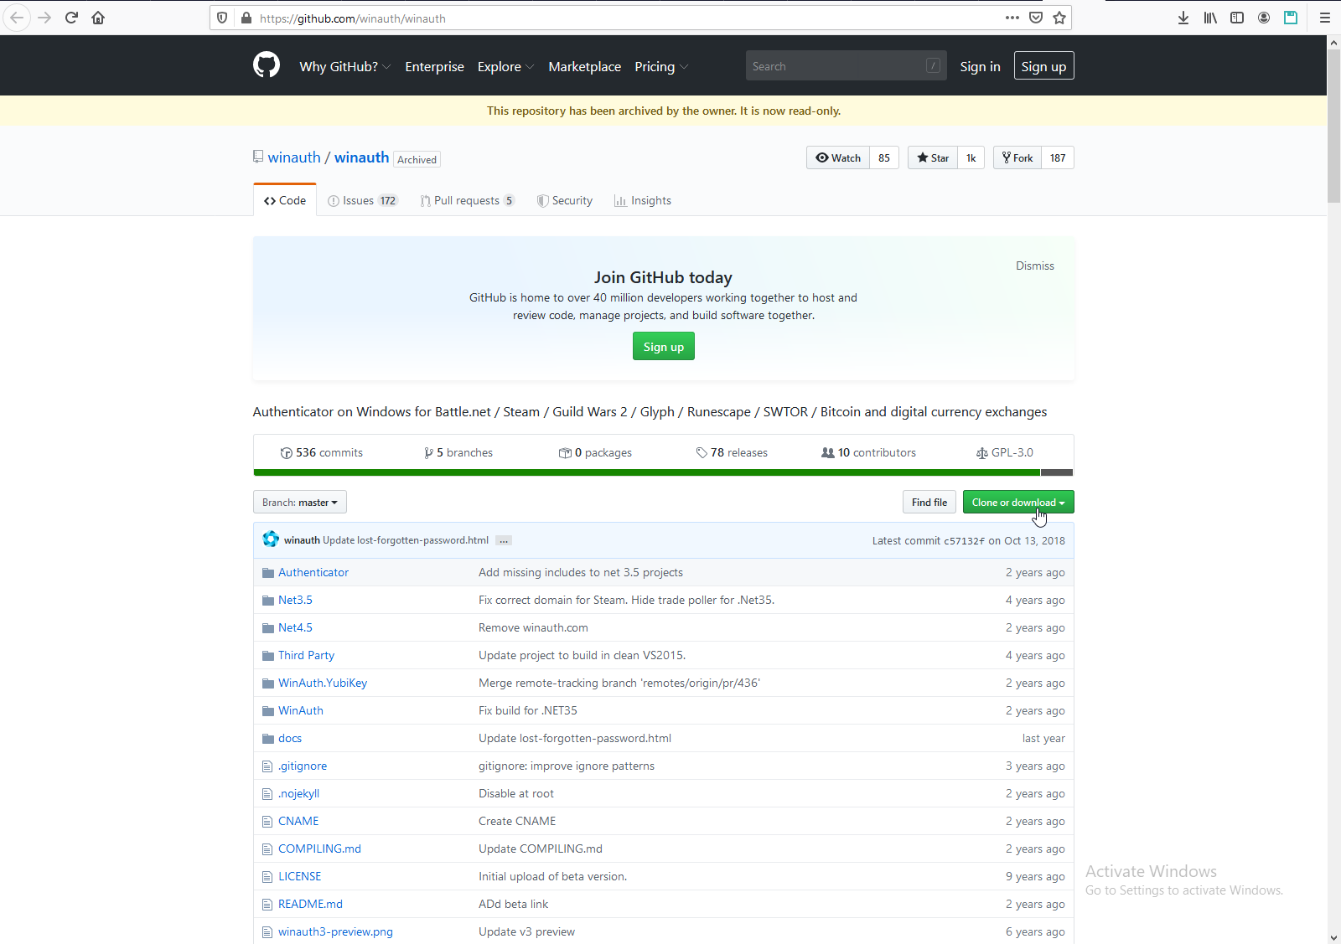Open the winauth3-preview.png file
This screenshot has width=1341, height=944.
click(x=335, y=932)
